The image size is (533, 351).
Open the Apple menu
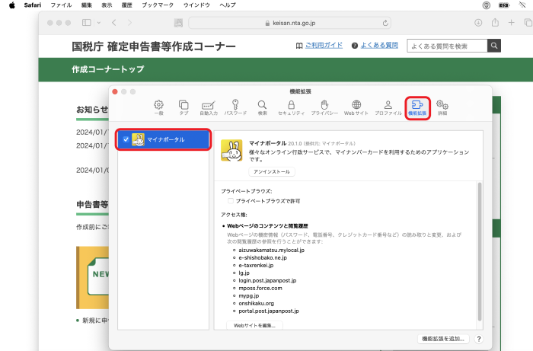12,5
